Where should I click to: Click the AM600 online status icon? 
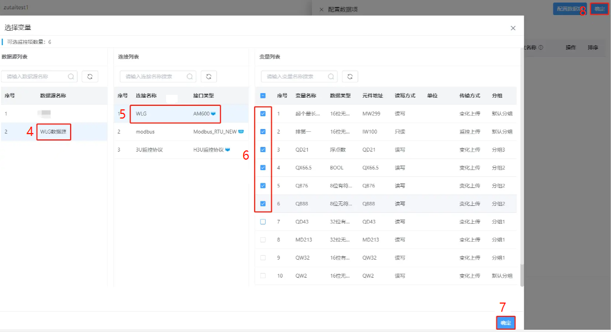(x=213, y=114)
